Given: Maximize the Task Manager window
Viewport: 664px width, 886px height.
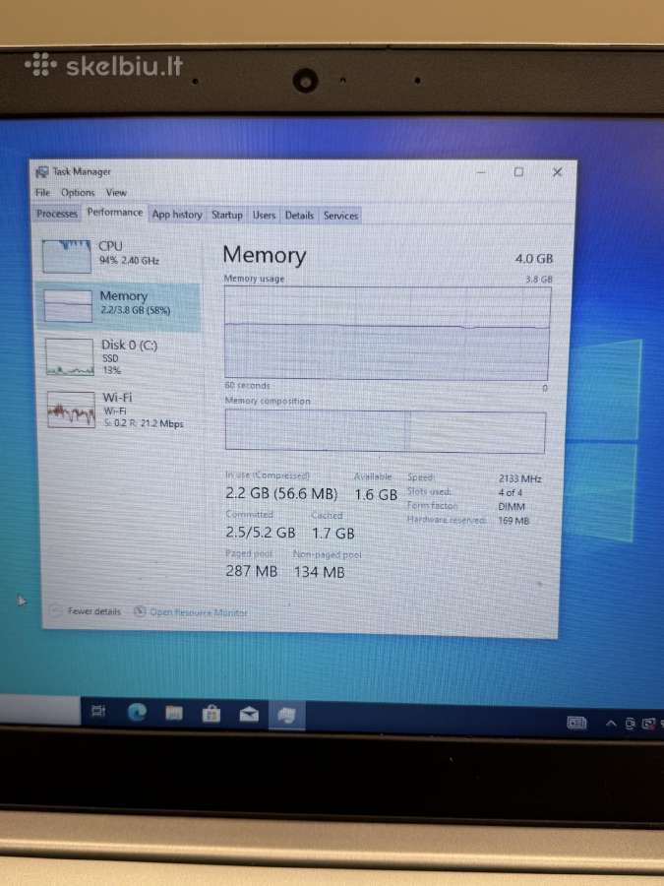Looking at the screenshot, I should pos(518,171).
